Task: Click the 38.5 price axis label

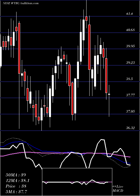Action: click(129, 79)
